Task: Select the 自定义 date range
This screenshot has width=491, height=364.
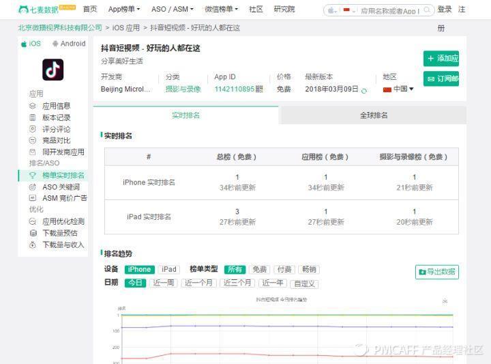Action: pos(304,284)
